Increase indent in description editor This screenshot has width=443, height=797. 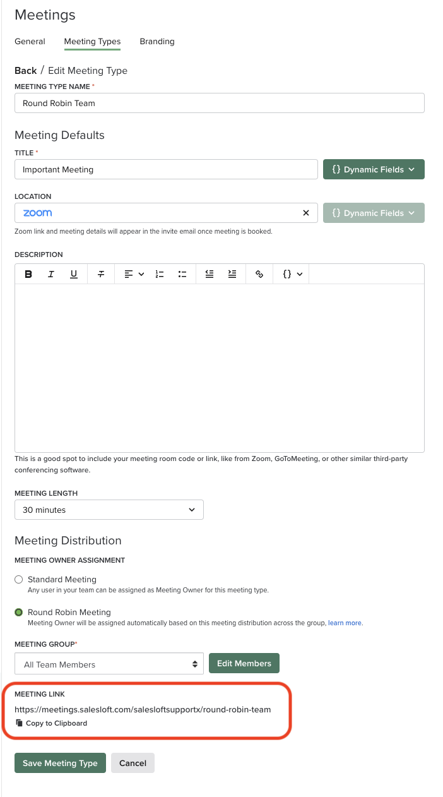(232, 274)
